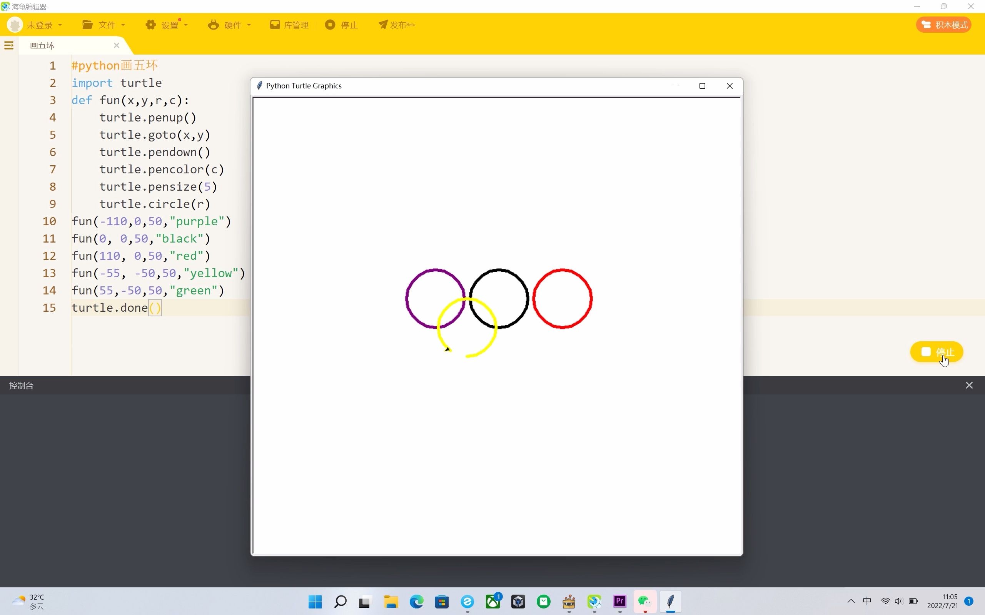Open Microsoft Store from the taskbar
Image resolution: width=985 pixels, height=615 pixels.
click(x=442, y=601)
